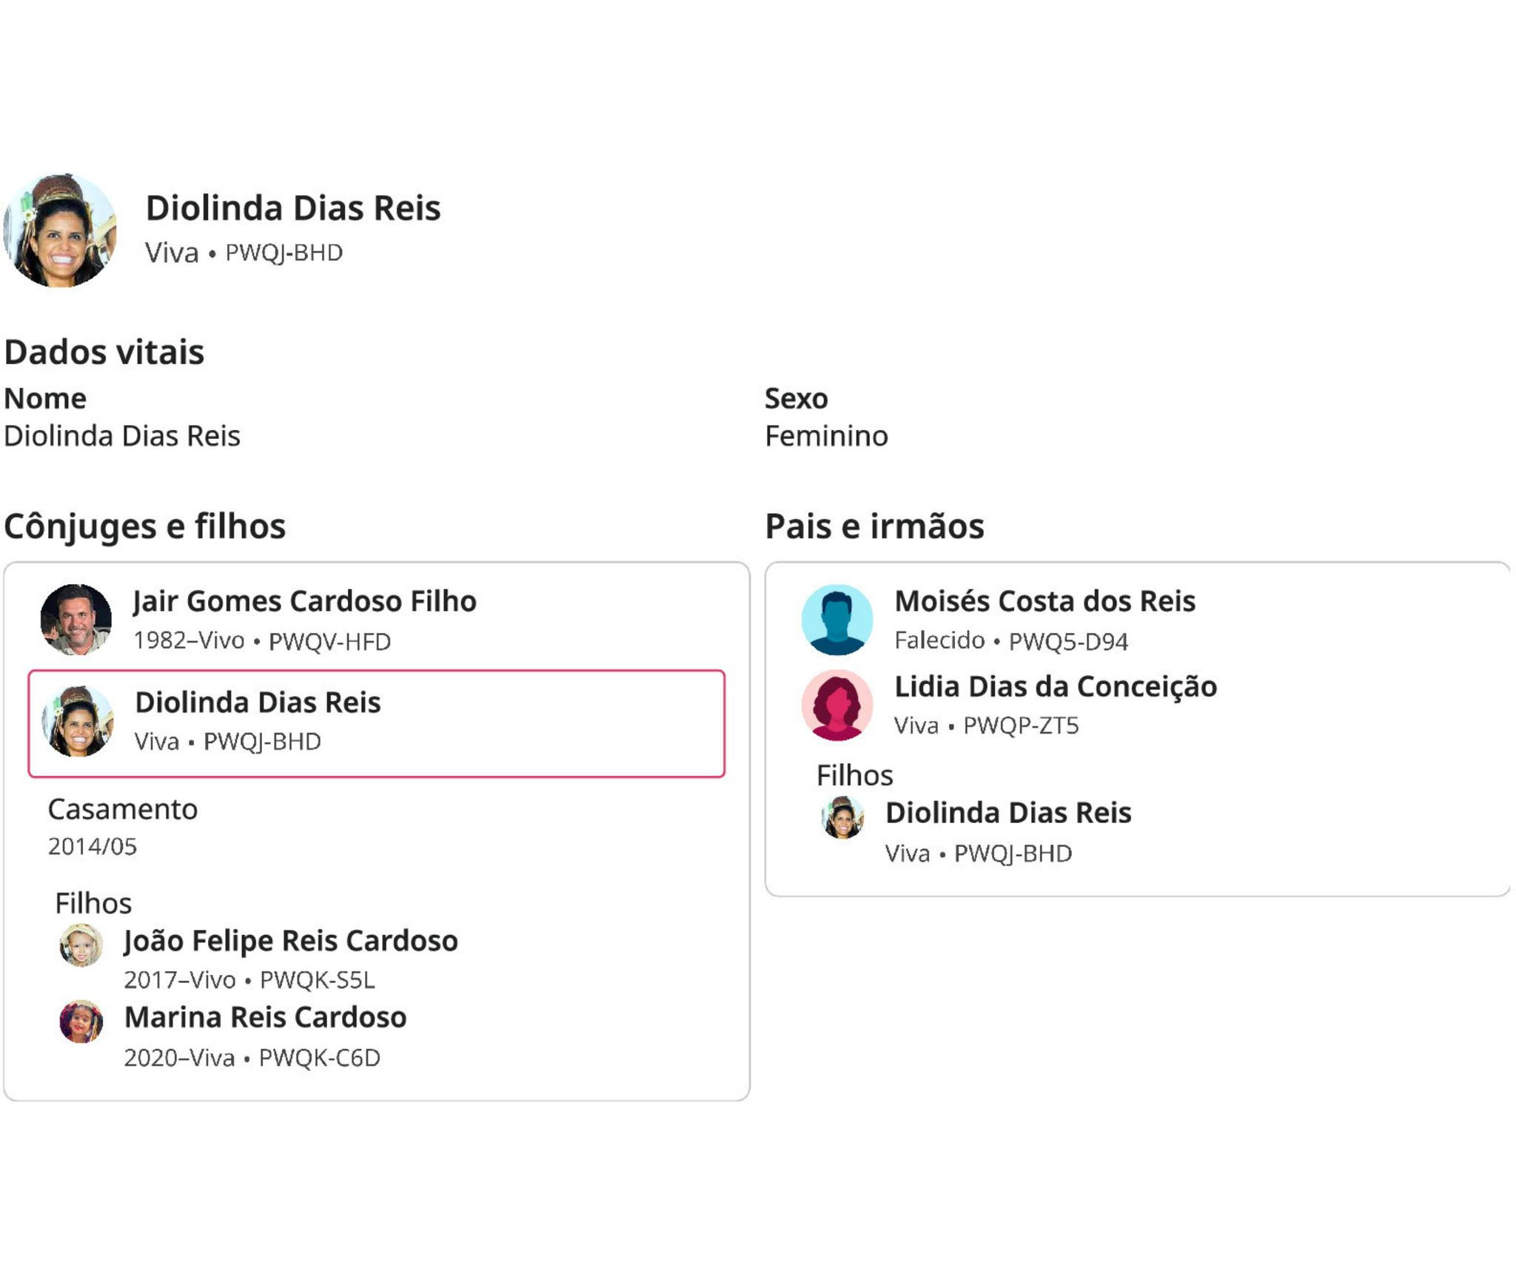Open the Moisés Costa dos Reis name link
Viewport: 1516px width, 1271px height.
pos(1044,601)
